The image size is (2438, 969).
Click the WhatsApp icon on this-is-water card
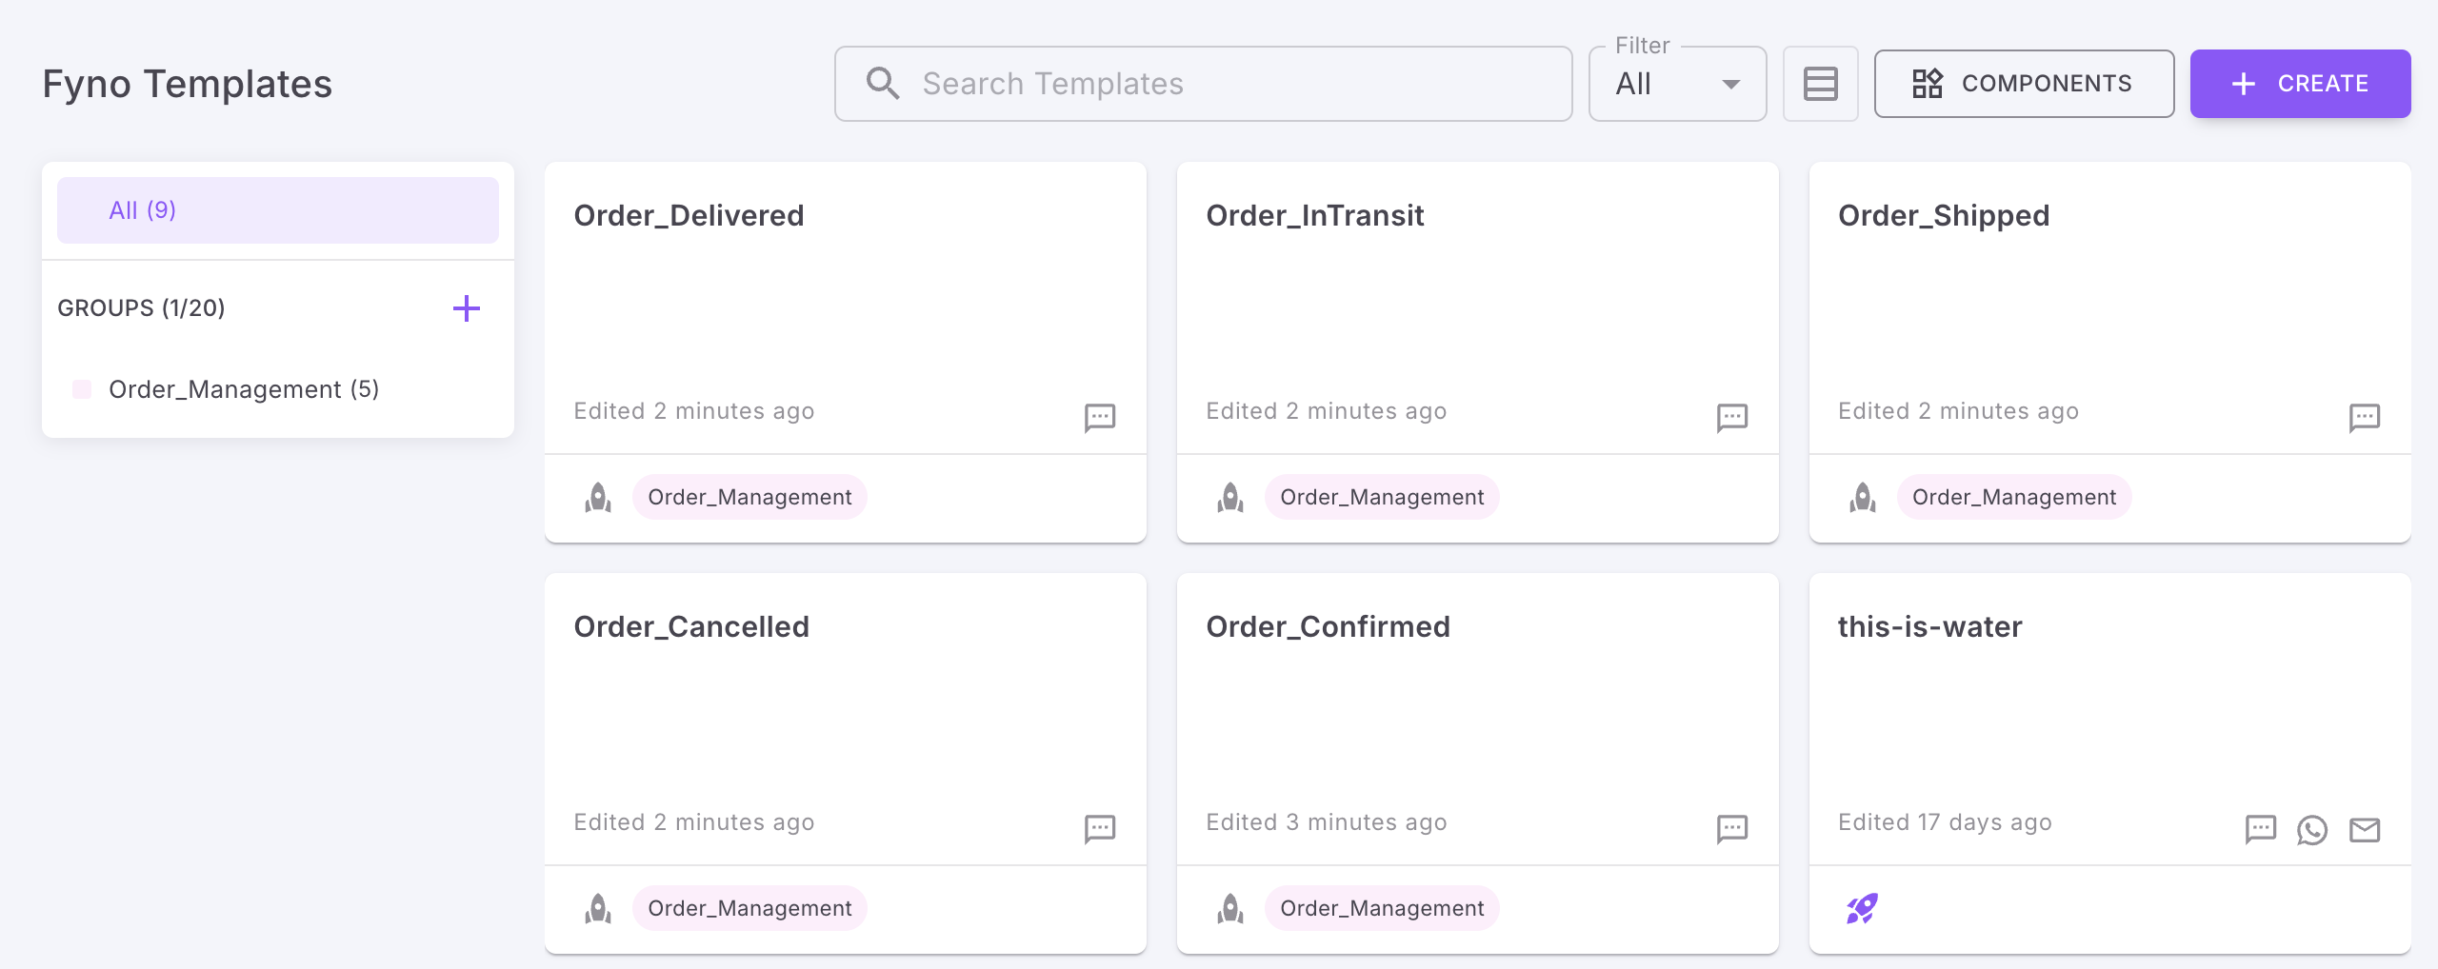(2311, 830)
